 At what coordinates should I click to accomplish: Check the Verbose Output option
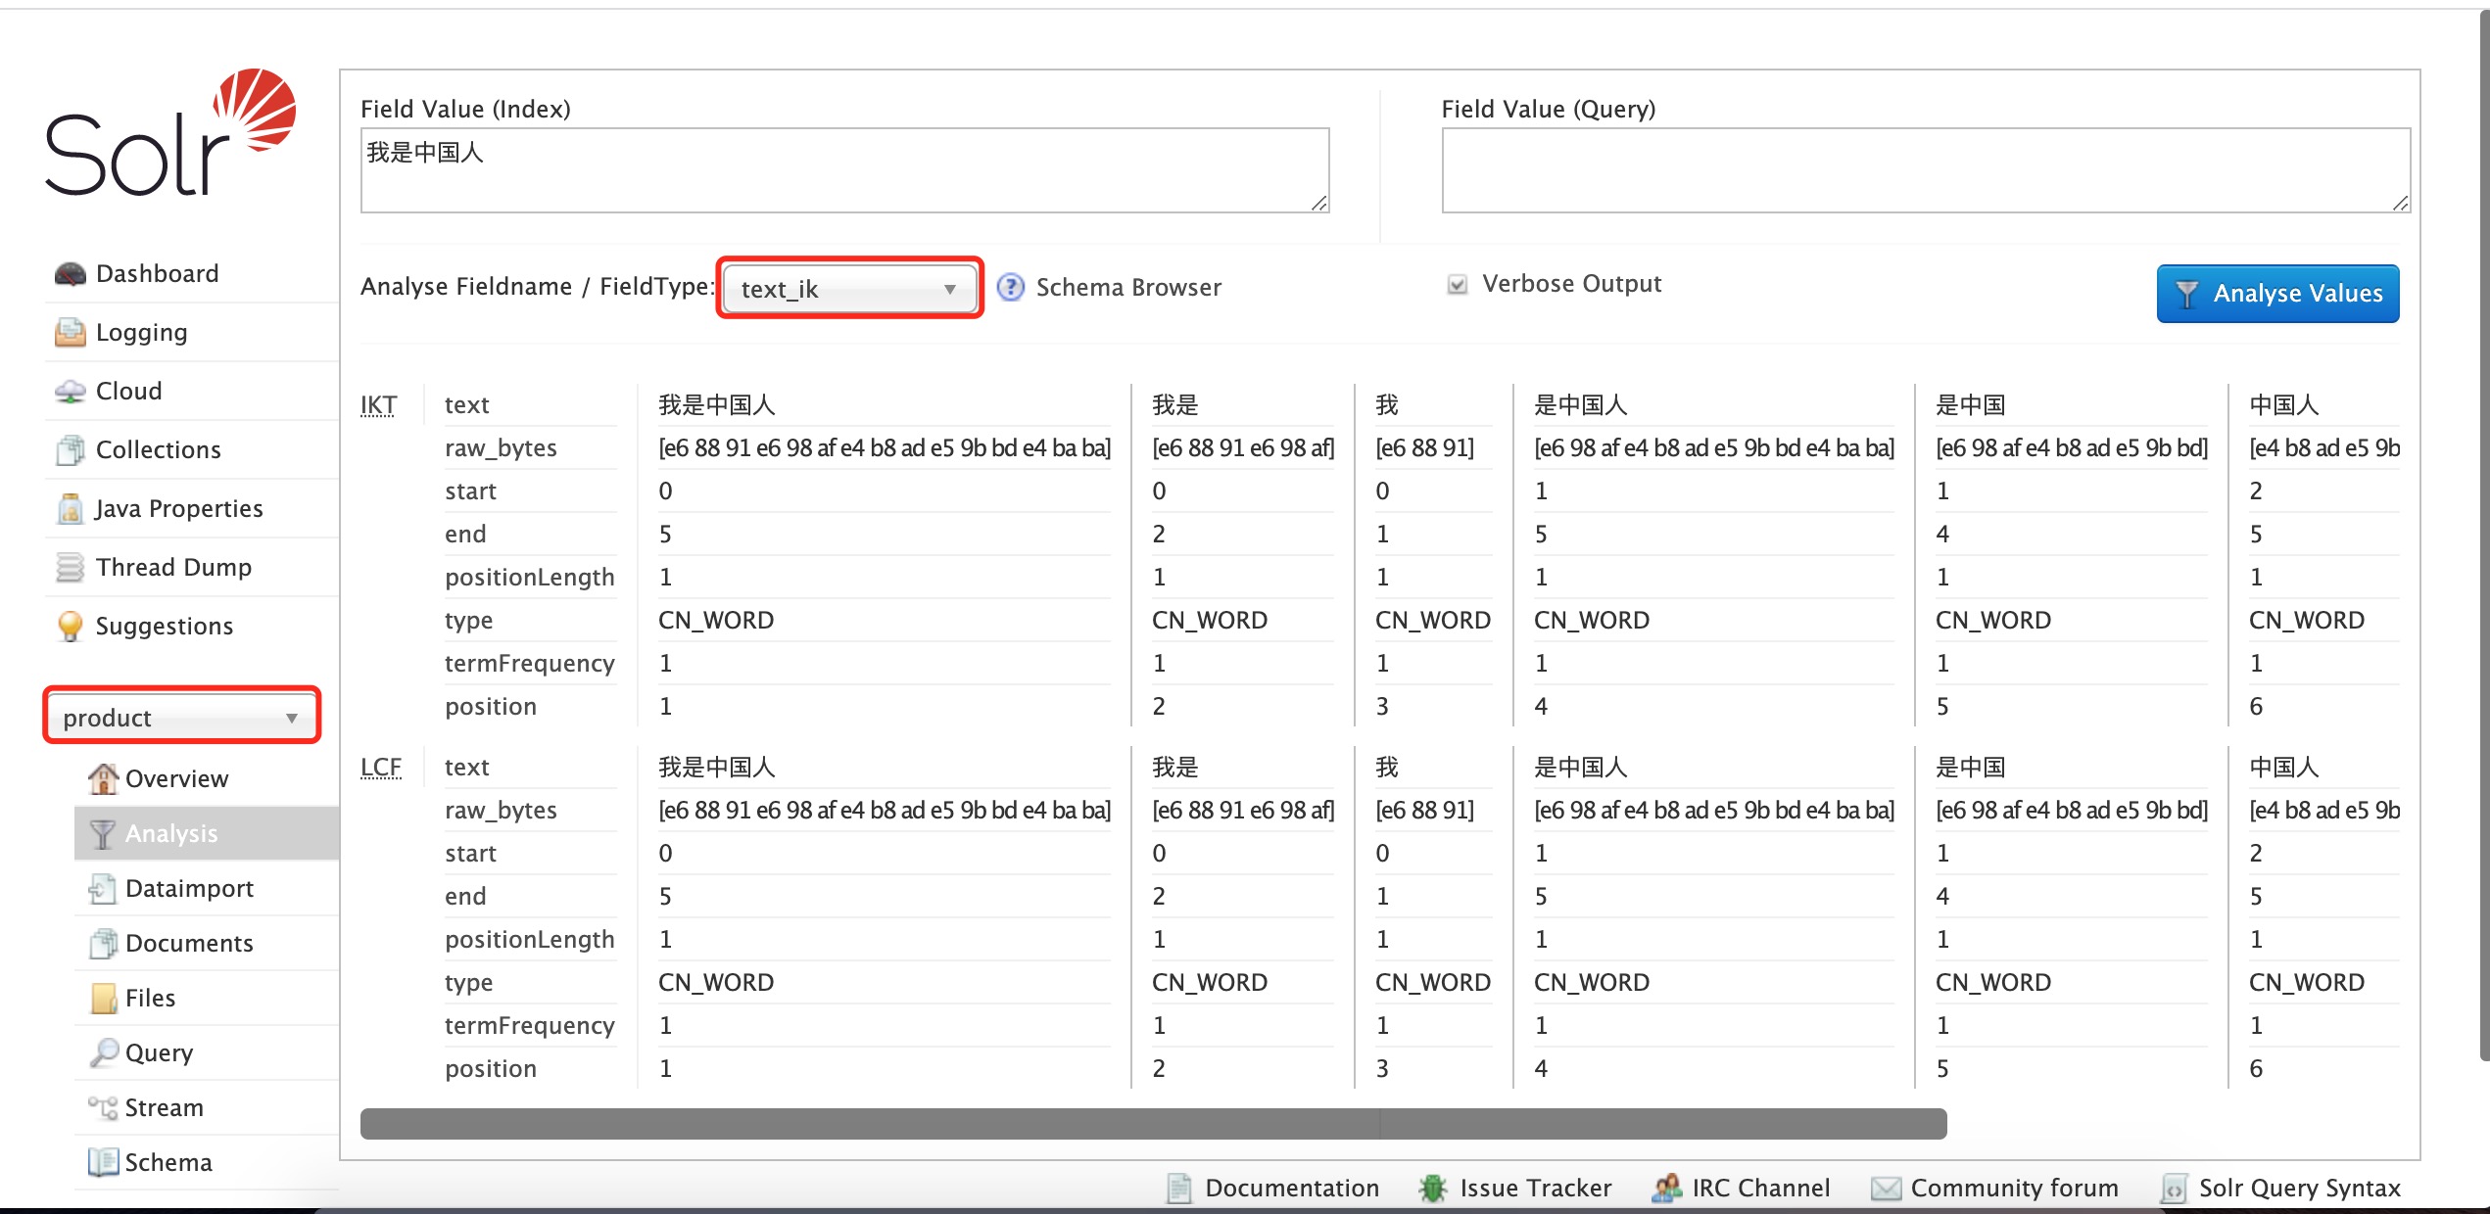coord(1453,286)
